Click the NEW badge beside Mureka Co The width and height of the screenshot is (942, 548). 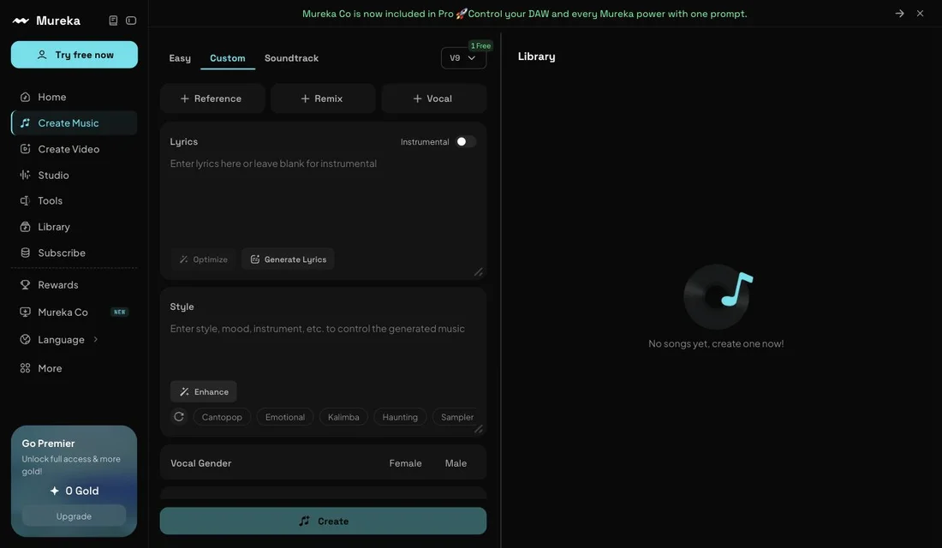coord(120,312)
